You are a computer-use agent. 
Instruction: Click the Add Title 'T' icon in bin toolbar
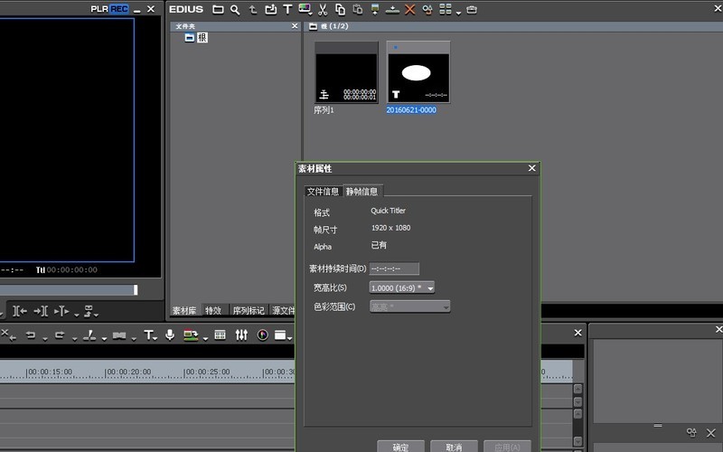287,9
